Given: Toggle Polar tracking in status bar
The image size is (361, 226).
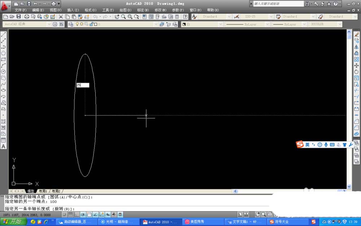Looking at the screenshot, I should coord(83,215).
